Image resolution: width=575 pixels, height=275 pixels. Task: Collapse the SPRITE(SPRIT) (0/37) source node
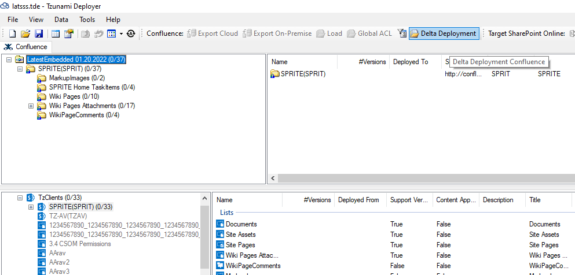pyautogui.click(x=20, y=69)
